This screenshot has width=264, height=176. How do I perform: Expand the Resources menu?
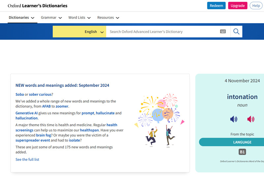tap(108, 18)
